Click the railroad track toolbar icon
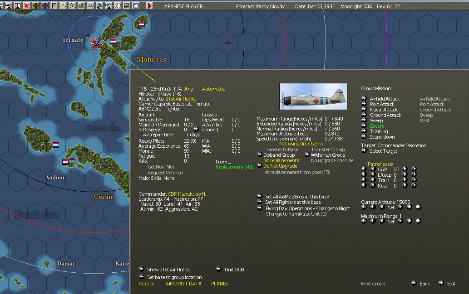The height and width of the screenshot is (294, 469). point(127,6)
